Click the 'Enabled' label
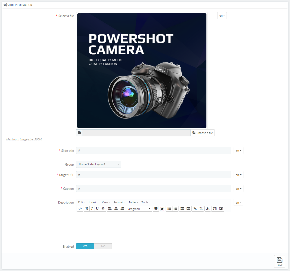The height and width of the screenshot is (271, 290). click(x=68, y=246)
